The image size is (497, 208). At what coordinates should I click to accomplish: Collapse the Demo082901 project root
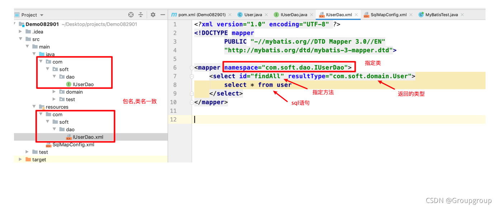15,24
